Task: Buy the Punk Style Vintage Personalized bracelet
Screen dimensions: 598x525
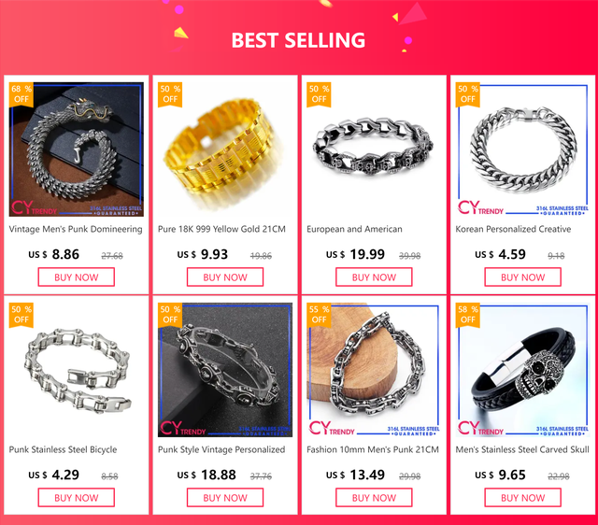Action: coord(225,498)
